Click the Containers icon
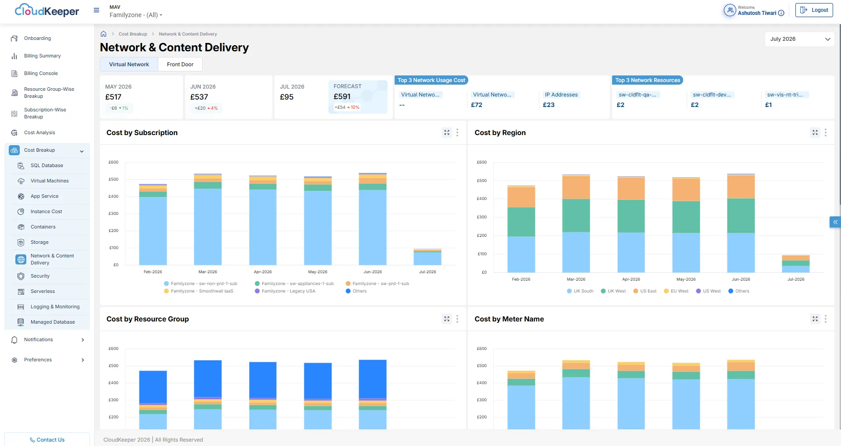 point(21,227)
